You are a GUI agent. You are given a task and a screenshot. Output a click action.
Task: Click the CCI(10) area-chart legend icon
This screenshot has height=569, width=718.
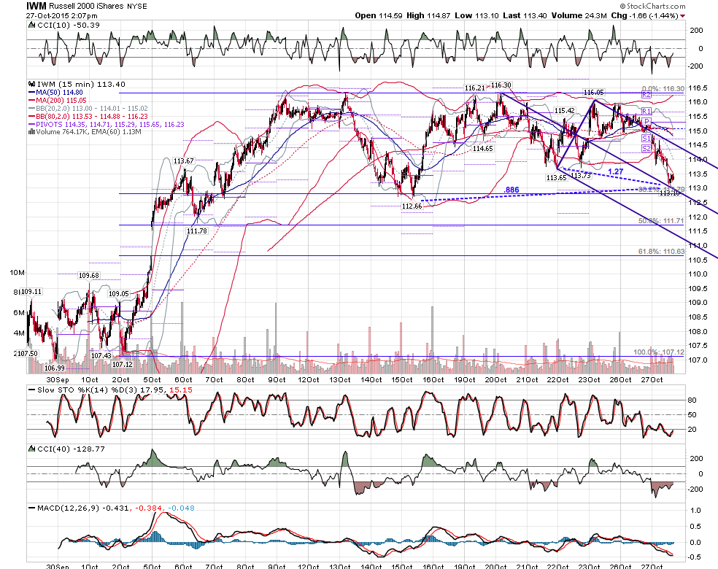click(31, 26)
